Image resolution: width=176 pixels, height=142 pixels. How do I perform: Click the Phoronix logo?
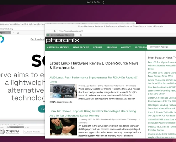tap(63, 40)
